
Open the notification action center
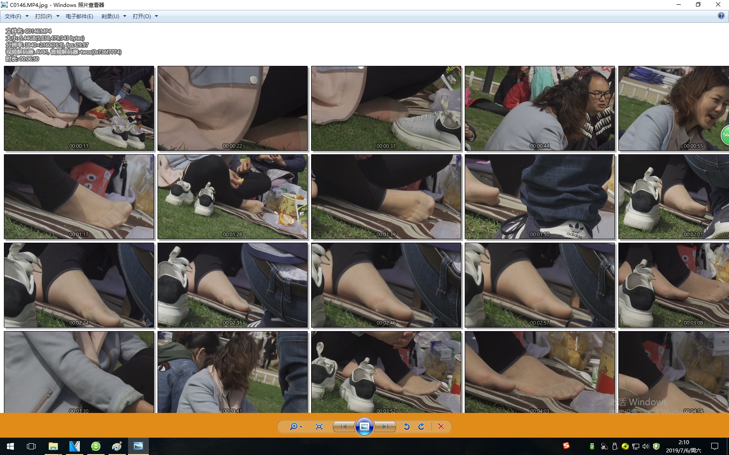[x=714, y=446]
